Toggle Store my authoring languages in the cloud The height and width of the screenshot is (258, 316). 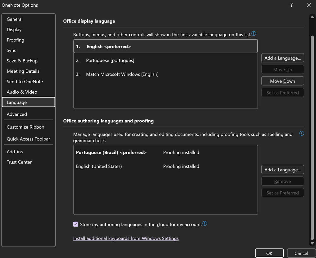76,224
